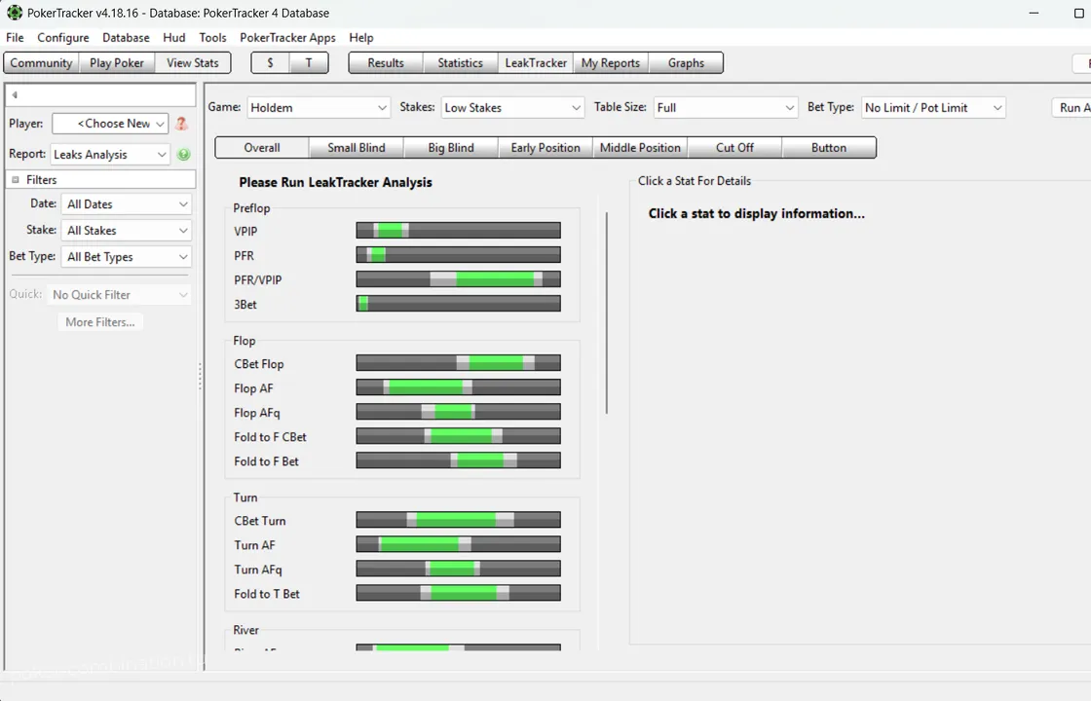This screenshot has width=1091, height=701.
Task: Select the CBet Flop stat bar
Action: click(458, 363)
